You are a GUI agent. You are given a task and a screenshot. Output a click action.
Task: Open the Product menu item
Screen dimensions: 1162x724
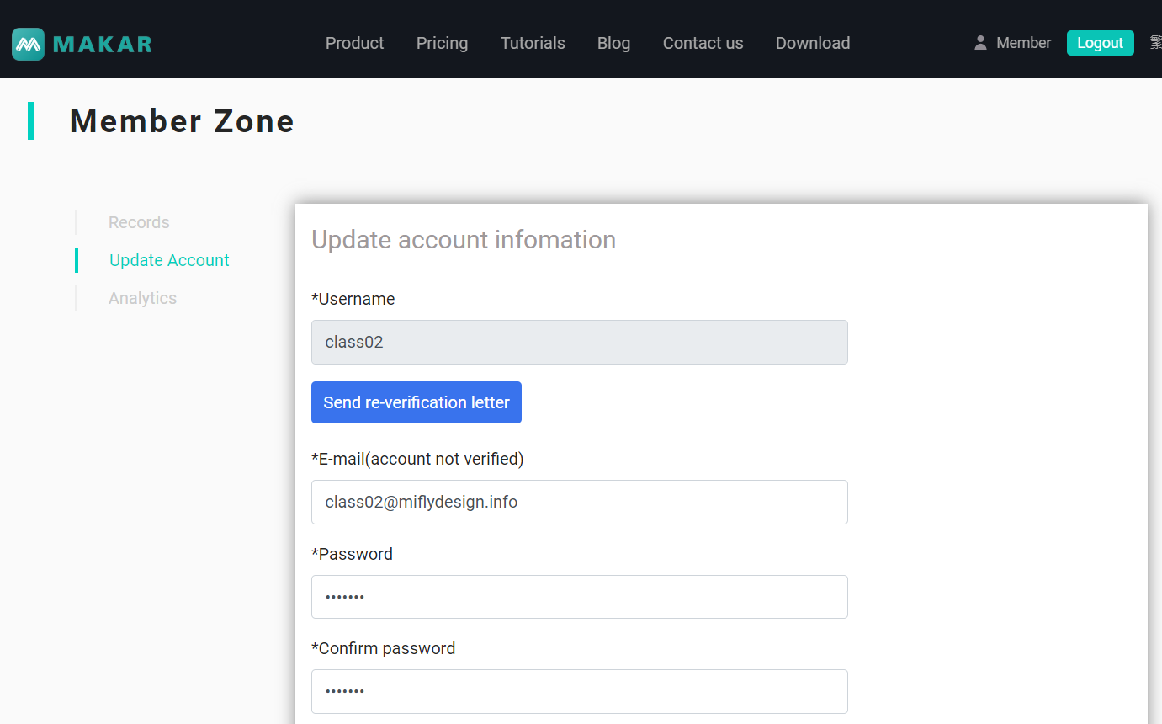354,43
